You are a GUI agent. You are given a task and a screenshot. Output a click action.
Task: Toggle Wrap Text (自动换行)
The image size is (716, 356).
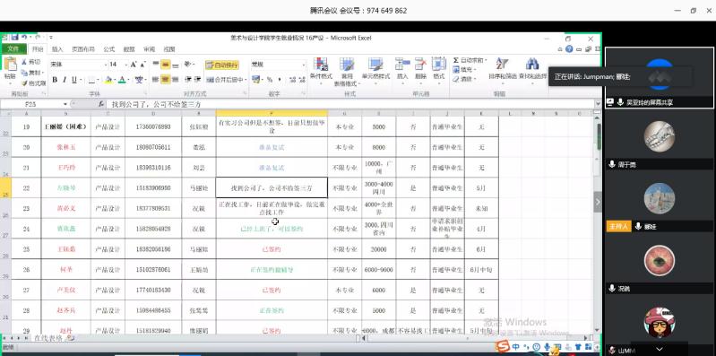(222, 65)
